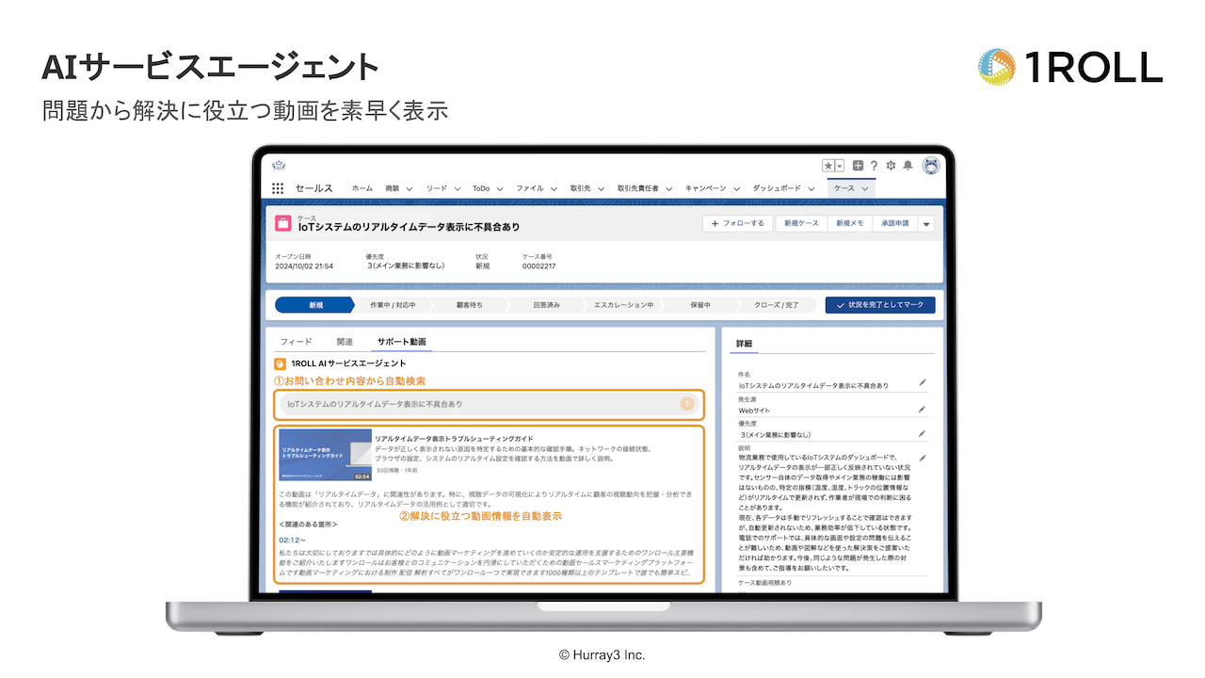
Task: Expand the 取引先責任者 tab chevron
Action: pos(669,188)
